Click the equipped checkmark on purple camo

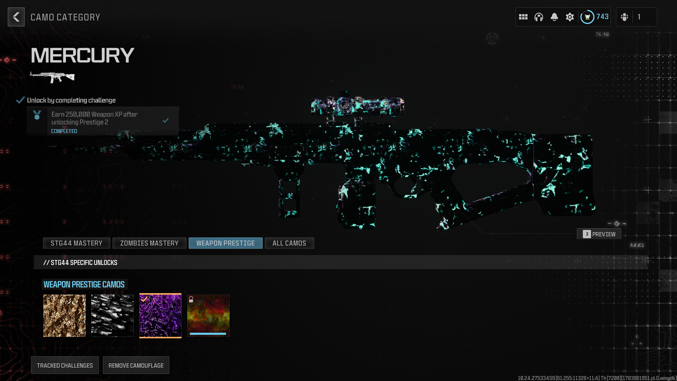point(144,299)
